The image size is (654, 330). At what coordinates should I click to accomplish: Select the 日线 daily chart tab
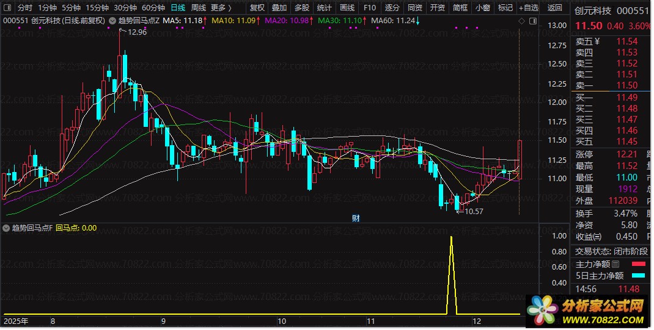coord(178,7)
